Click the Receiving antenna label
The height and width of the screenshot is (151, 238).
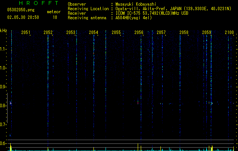click(x=87, y=18)
